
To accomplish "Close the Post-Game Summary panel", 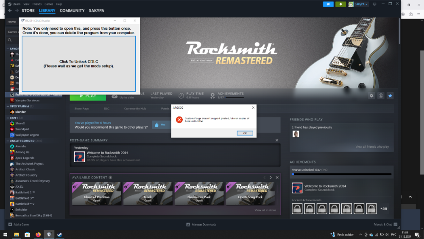I will (x=276, y=140).
